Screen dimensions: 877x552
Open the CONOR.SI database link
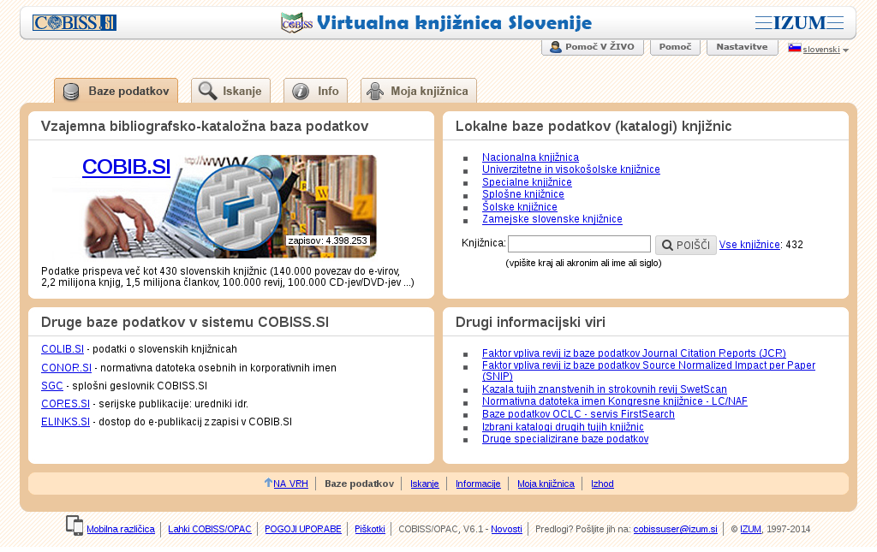(x=66, y=368)
